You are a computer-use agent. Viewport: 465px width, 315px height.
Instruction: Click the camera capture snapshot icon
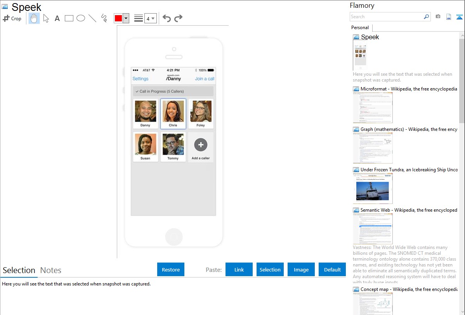click(438, 17)
